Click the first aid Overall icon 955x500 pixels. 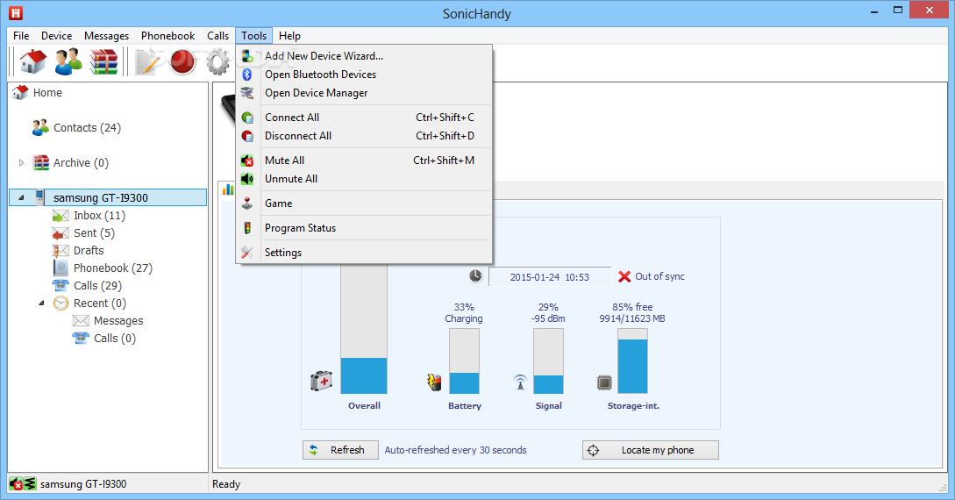(x=322, y=382)
